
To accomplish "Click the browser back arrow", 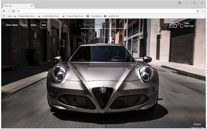I will [x=4, y=11].
